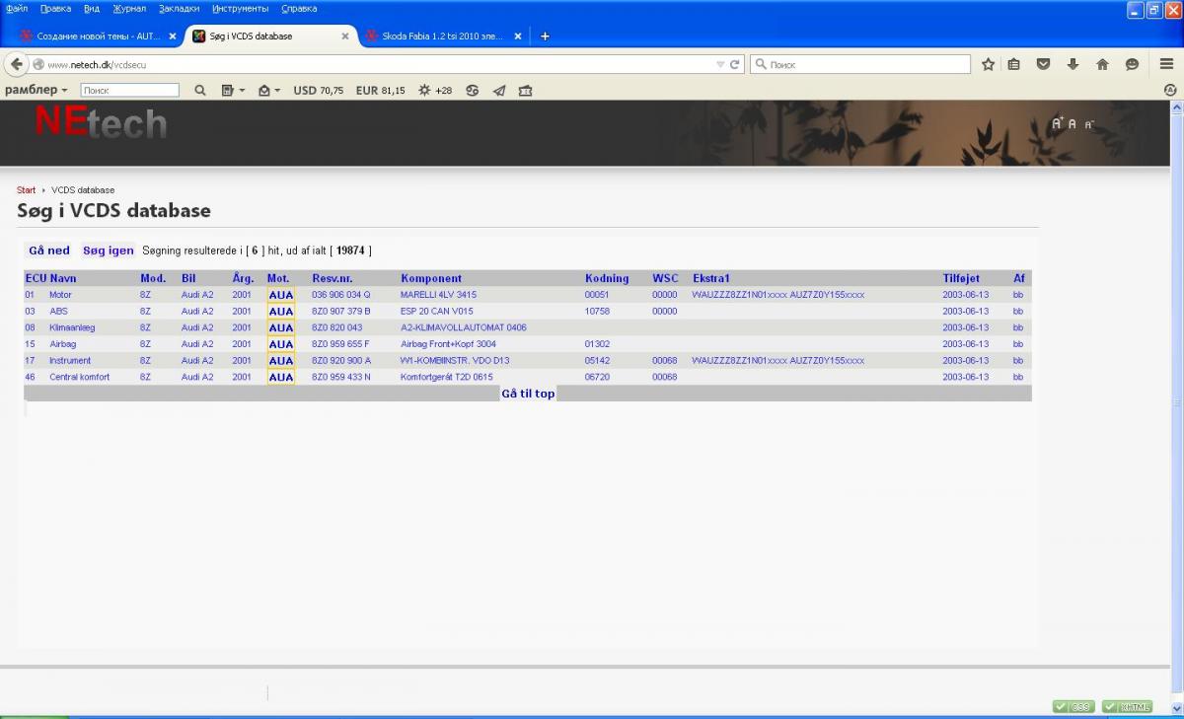The image size is (1184, 719).
Task: Close the 'Søg i VCDS database' tab
Action: point(345,36)
